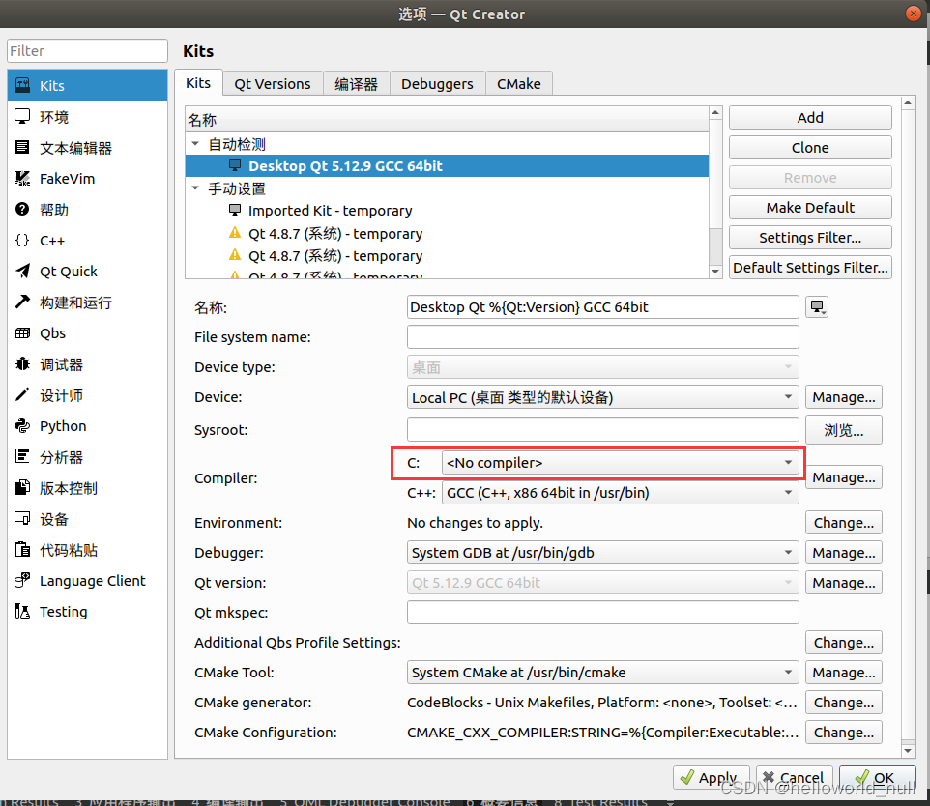Click Change... for Additional Qbs Profile Settings
The width and height of the screenshot is (930, 806).
843,643
